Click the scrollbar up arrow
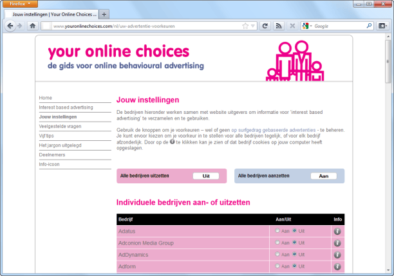394x276 pixels. [x=388, y=37]
